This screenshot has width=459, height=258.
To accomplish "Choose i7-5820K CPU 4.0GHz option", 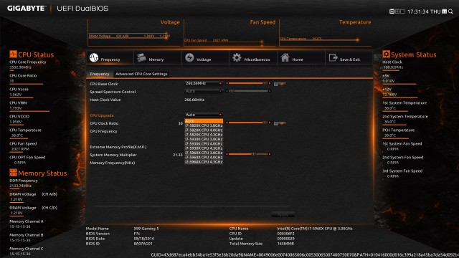I will (x=204, y=130).
